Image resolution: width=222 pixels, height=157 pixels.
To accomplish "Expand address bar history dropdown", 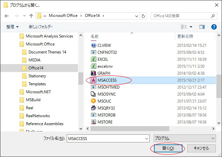I will 137,16.
